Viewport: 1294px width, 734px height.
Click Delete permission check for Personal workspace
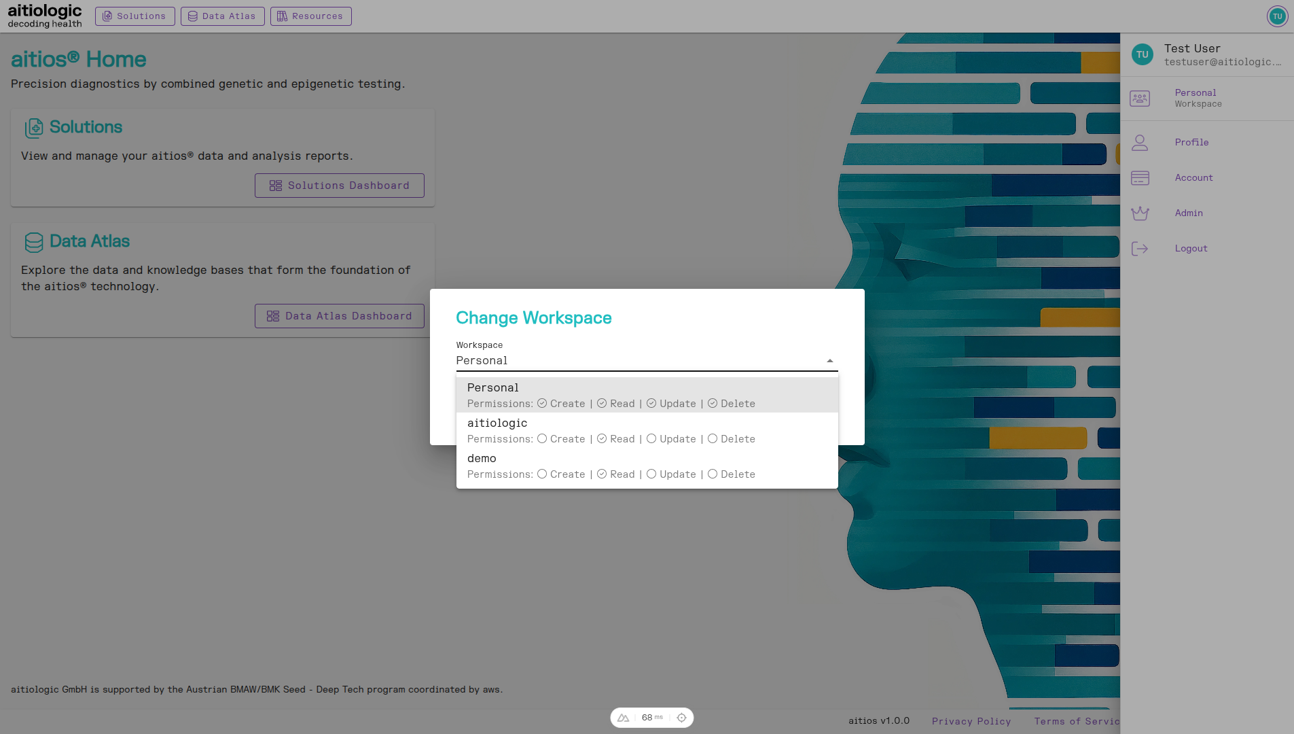713,404
